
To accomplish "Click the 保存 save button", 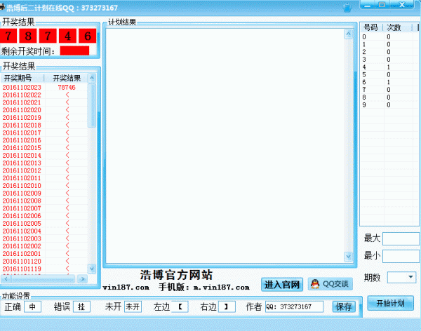I will point(344,307).
